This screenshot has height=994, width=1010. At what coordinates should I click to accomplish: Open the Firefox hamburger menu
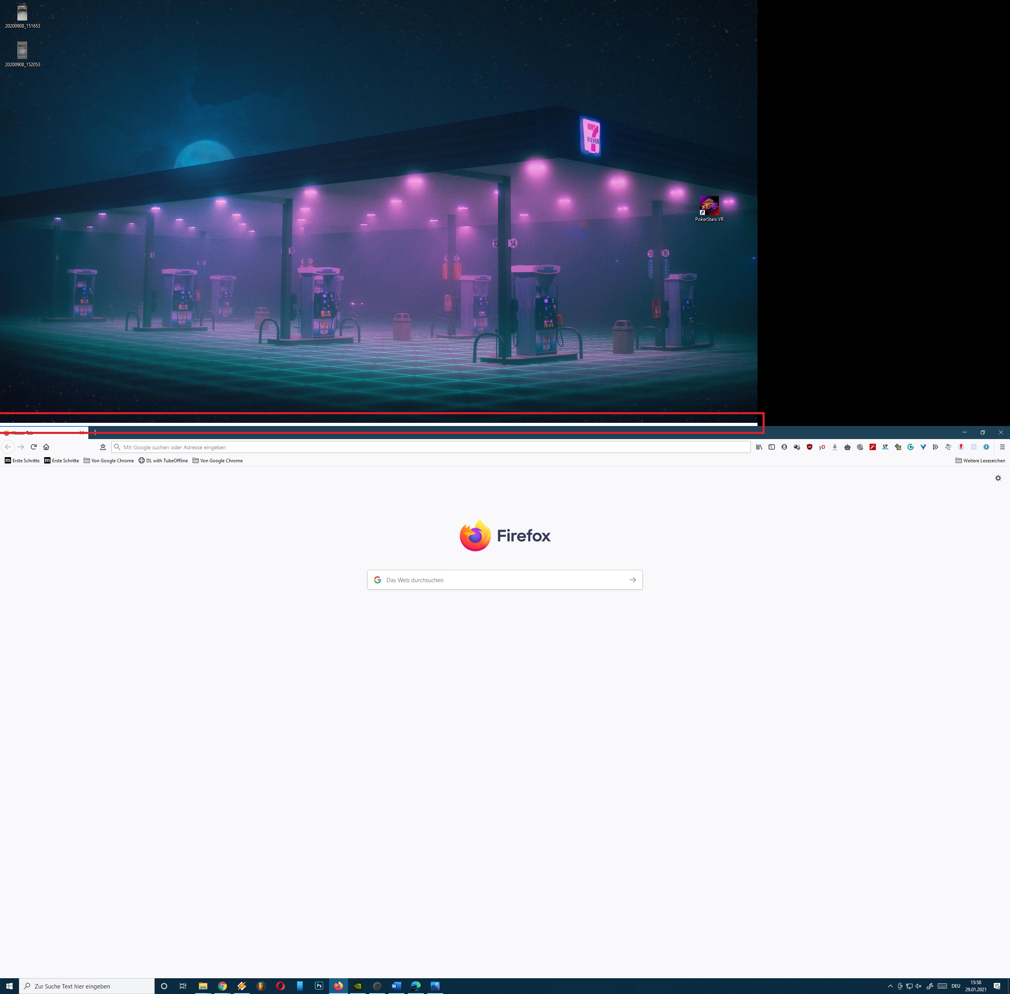point(1002,447)
